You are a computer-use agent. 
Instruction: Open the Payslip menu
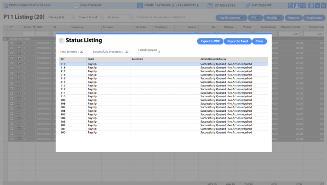(x=273, y=18)
